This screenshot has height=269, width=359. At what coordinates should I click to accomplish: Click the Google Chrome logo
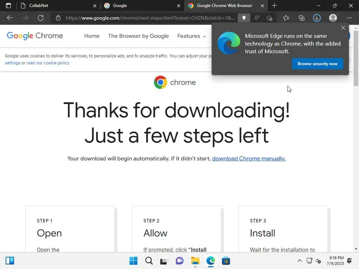[35, 36]
